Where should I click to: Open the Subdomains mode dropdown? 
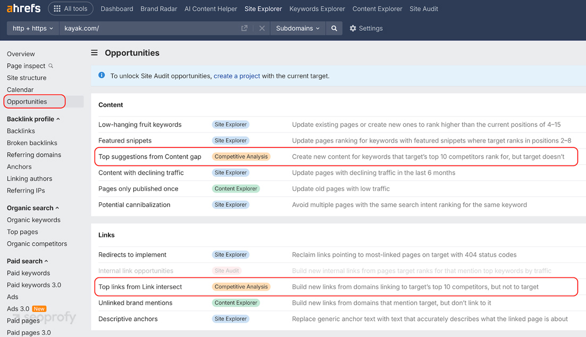click(298, 28)
